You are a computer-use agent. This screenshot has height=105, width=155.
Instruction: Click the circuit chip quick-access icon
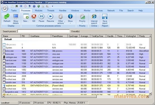(x=17, y=6)
